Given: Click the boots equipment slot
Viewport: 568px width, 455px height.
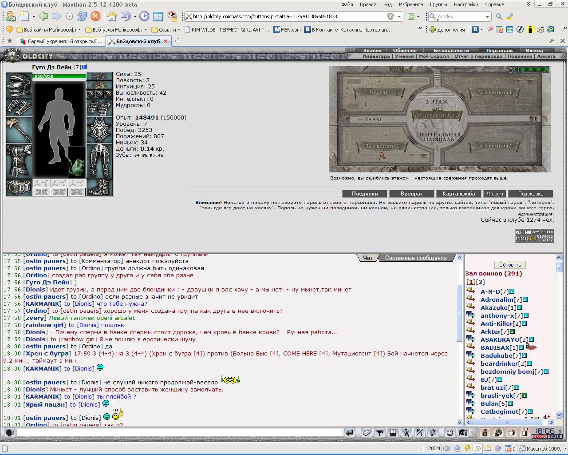Looking at the screenshot, I should click(x=99, y=188).
